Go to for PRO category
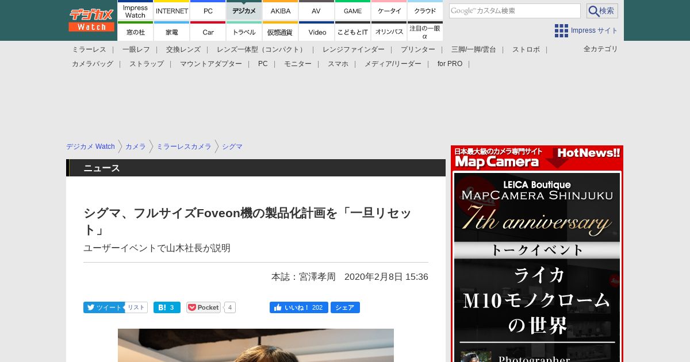 [450, 64]
